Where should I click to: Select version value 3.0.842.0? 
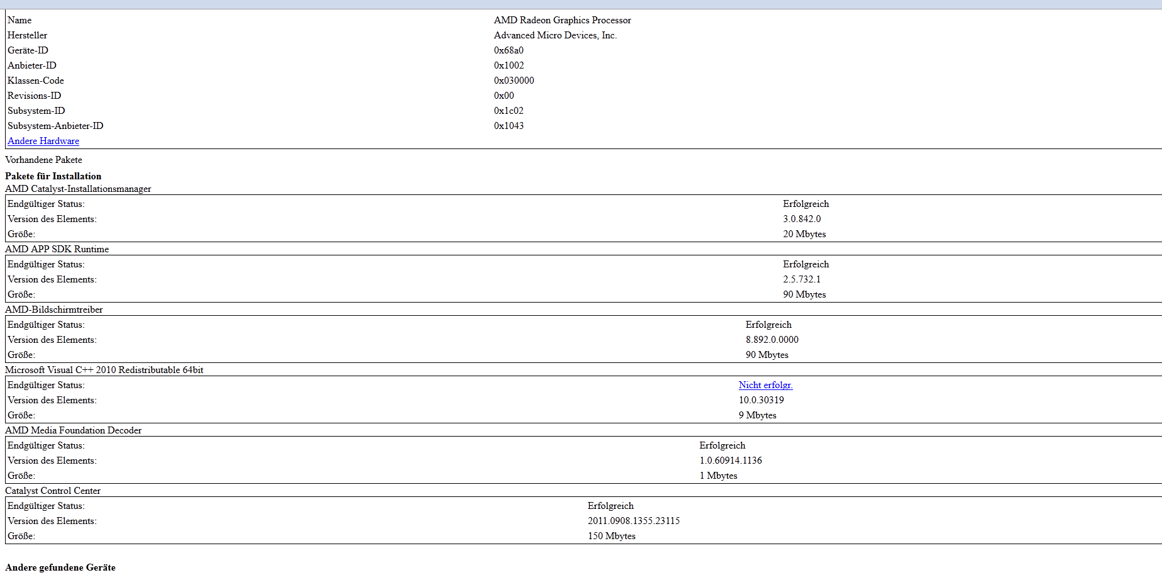pyautogui.click(x=802, y=219)
